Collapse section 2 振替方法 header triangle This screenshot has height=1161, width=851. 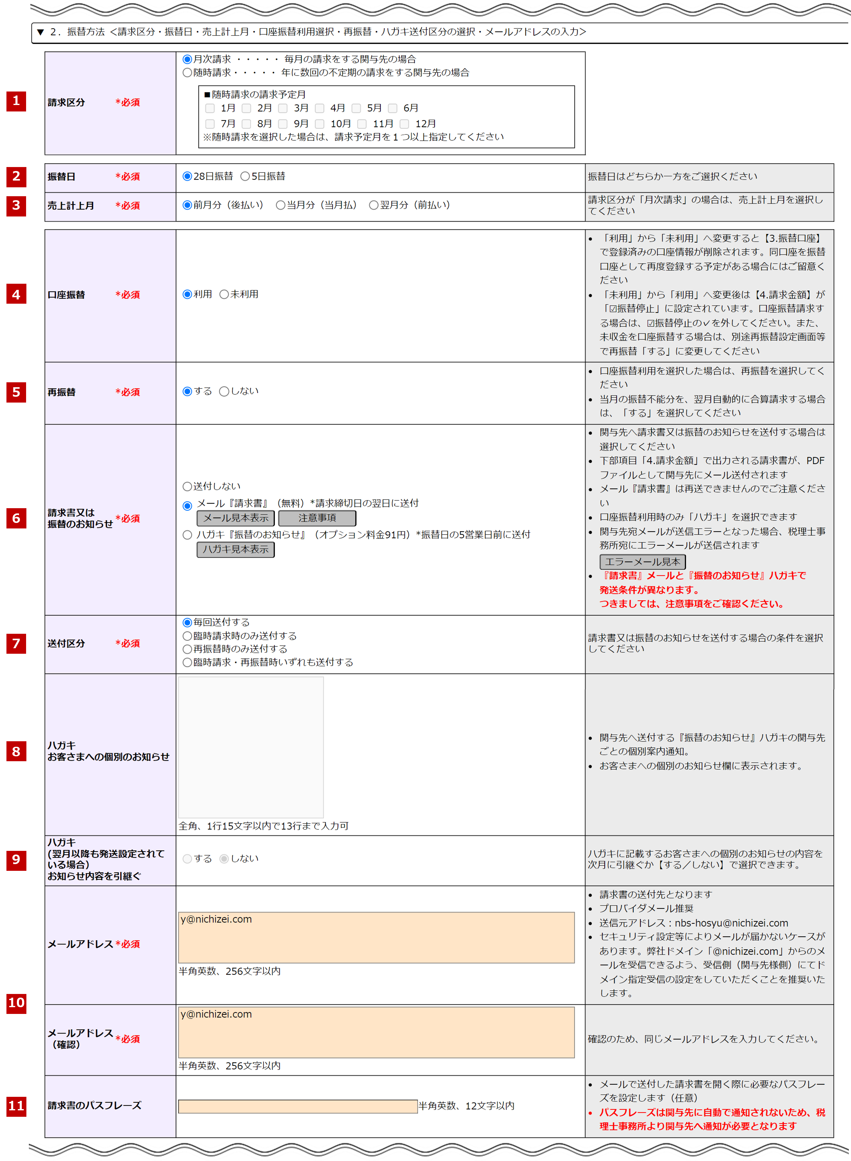[x=41, y=32]
